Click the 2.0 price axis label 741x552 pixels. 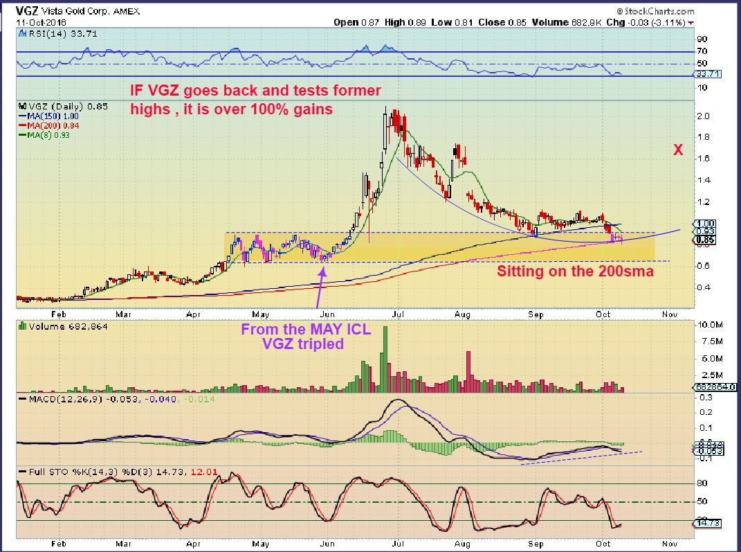click(704, 116)
